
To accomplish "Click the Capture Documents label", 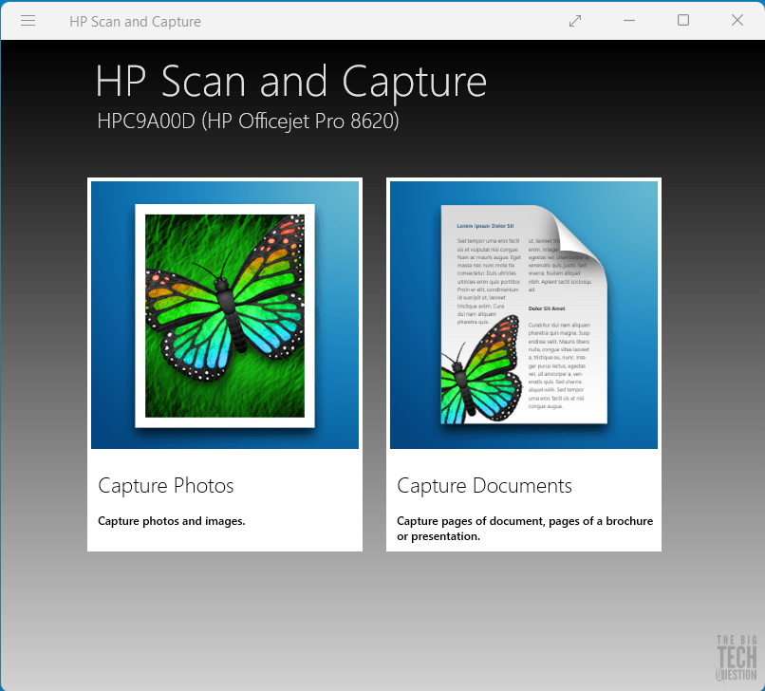I will pyautogui.click(x=484, y=485).
